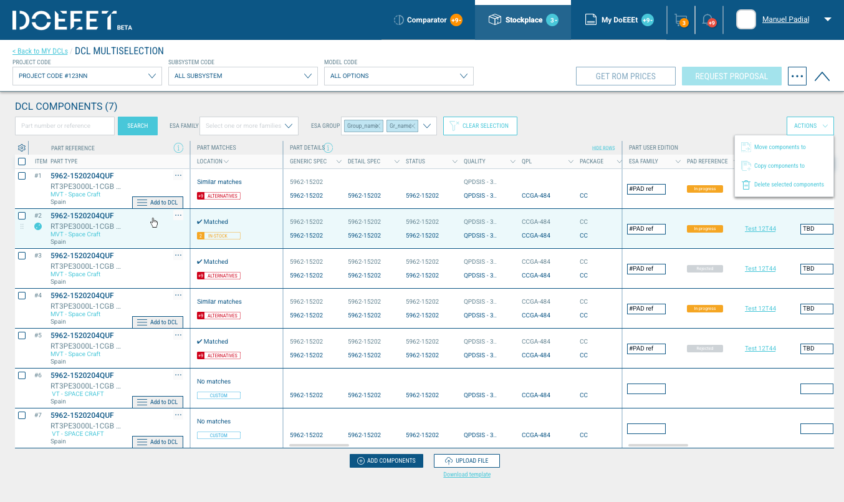Viewport: 844px width, 502px height.
Task: Remove the Gr_name filter tag
Action: (x=413, y=126)
